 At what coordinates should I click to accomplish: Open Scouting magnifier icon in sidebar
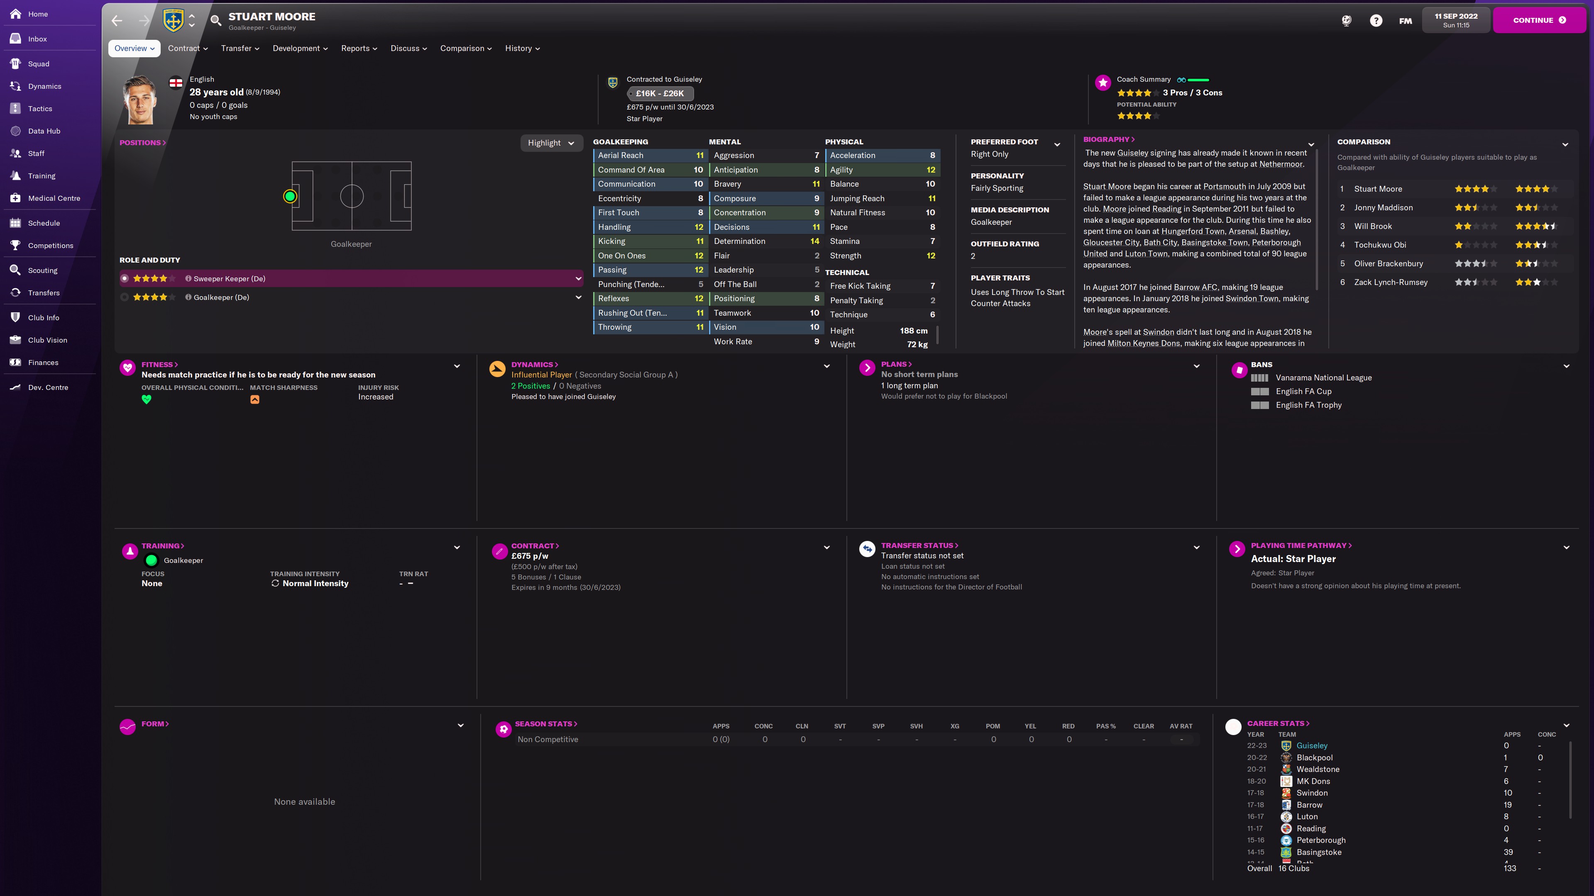pos(16,270)
